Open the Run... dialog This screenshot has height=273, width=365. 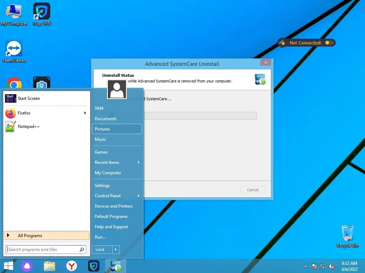point(117,237)
